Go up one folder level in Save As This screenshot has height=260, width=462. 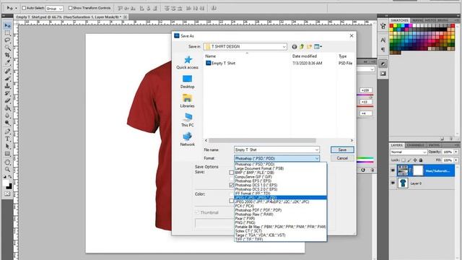pyautogui.click(x=302, y=46)
